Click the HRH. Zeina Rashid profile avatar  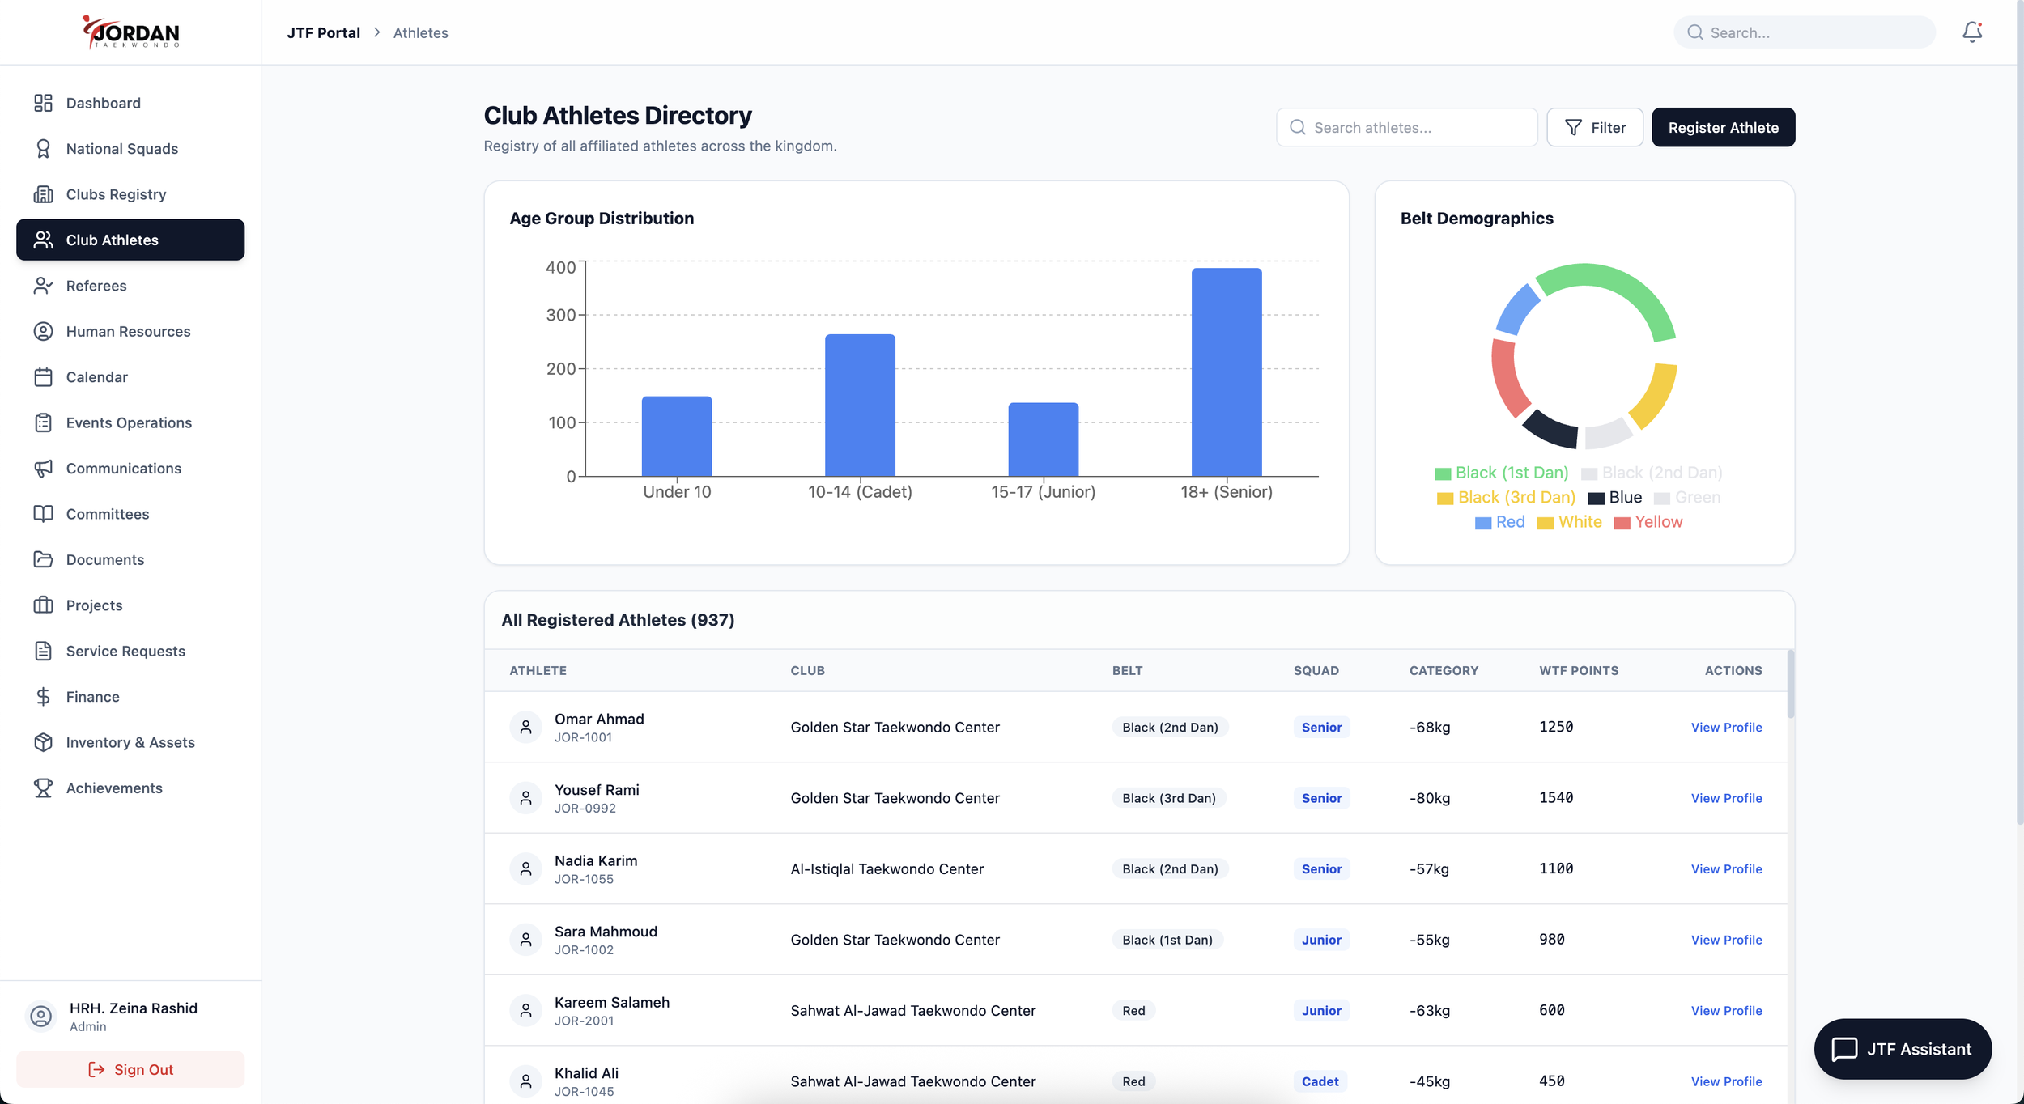click(x=40, y=1016)
